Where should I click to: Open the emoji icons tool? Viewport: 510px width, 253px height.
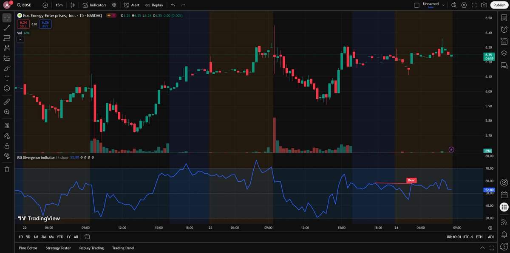point(7,88)
